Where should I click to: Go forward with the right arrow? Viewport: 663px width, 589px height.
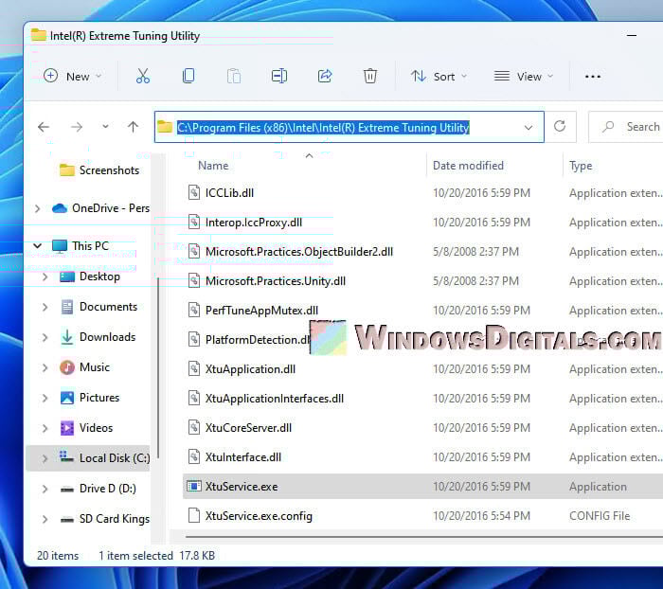click(77, 127)
